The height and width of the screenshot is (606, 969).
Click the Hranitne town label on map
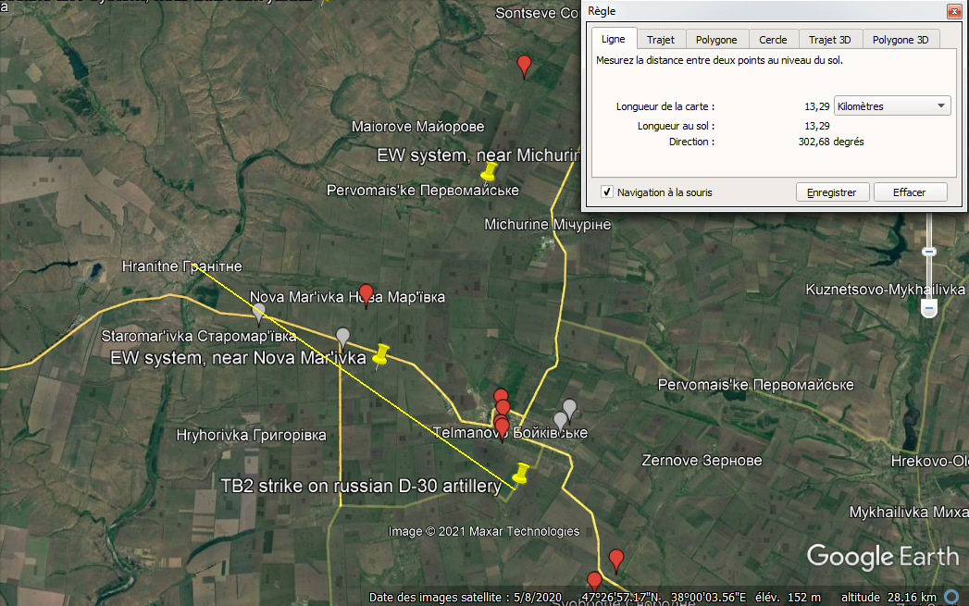181,267
